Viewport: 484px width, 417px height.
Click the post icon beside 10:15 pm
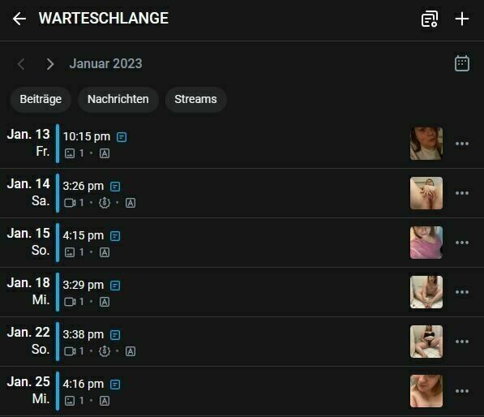coord(122,137)
